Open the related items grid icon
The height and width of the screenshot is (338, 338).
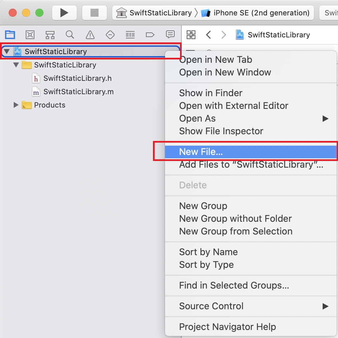coord(191,35)
